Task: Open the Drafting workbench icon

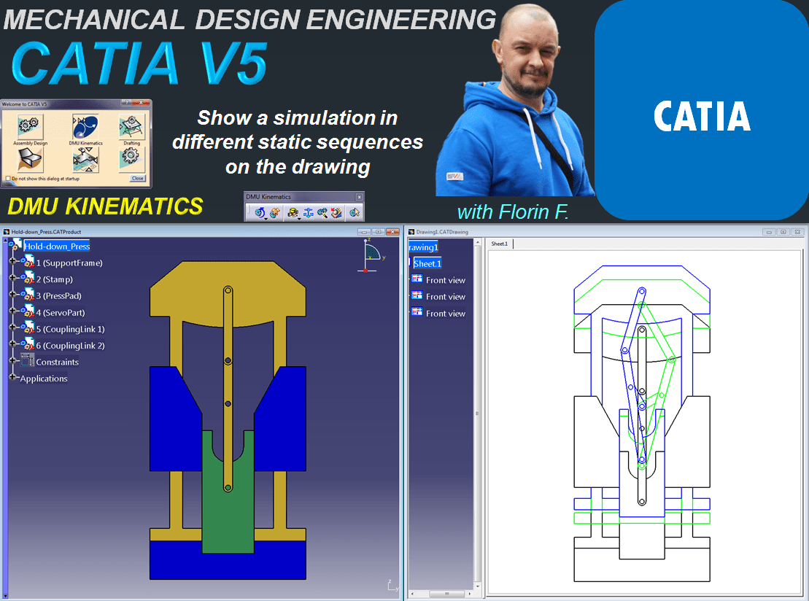Action: tap(131, 127)
